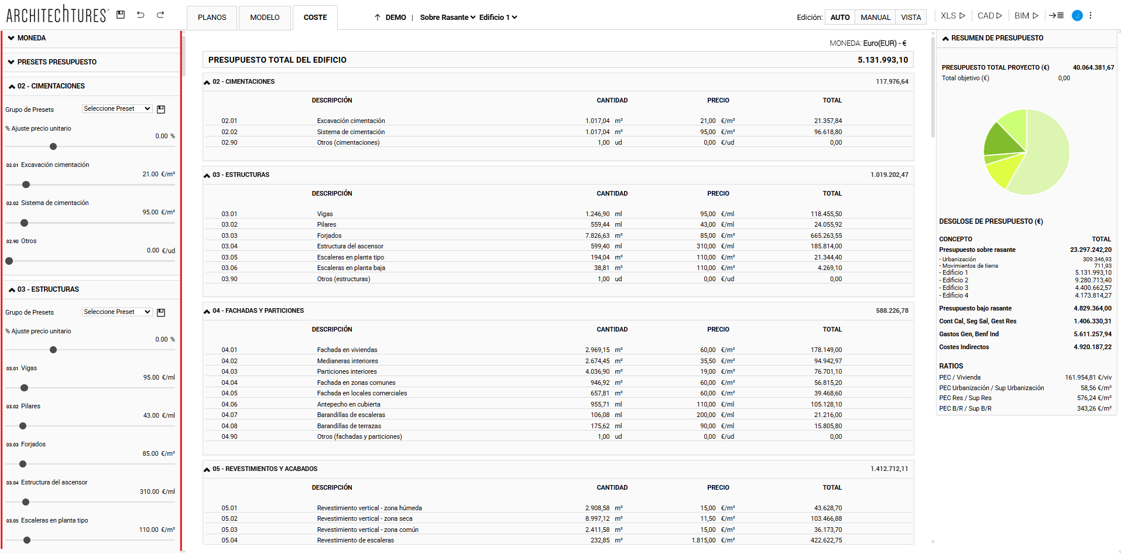Save preset icon in 02 - Cimentaciones
This screenshot has width=1121, height=553.
pyautogui.click(x=162, y=110)
